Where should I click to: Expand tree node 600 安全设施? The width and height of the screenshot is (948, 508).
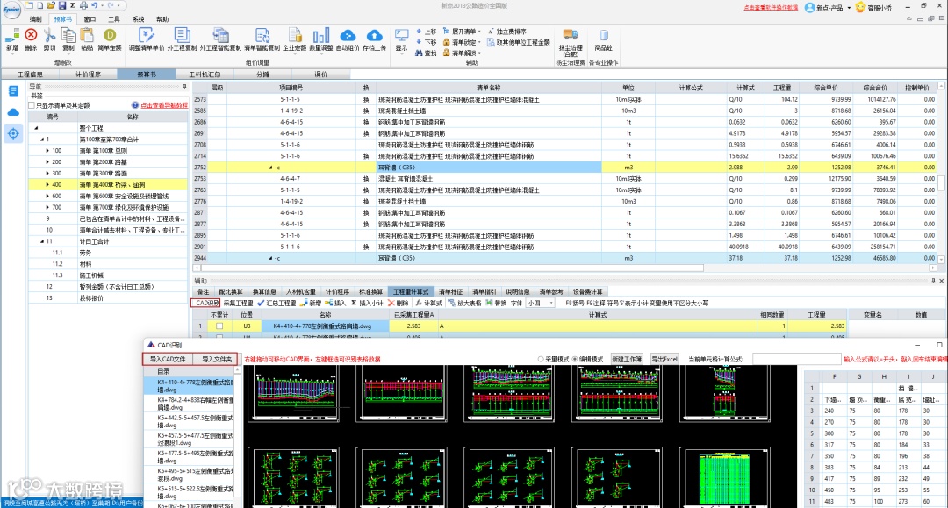click(47, 197)
